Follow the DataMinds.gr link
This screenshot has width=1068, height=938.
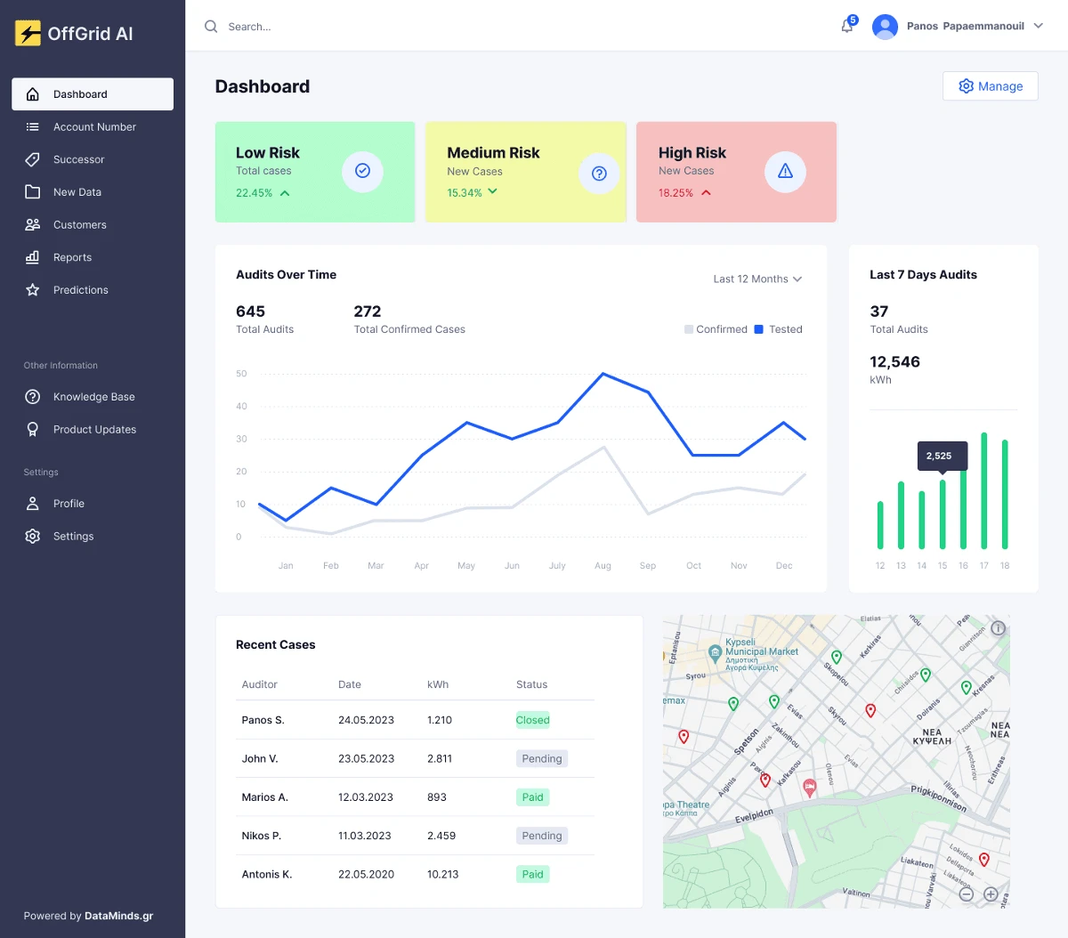[x=119, y=916]
